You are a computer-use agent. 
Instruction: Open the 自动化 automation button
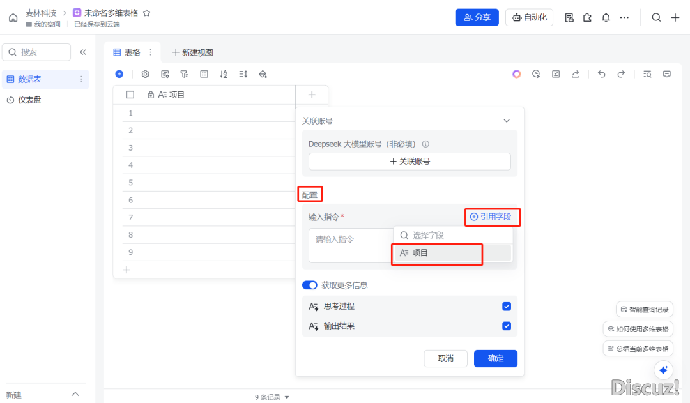point(529,18)
